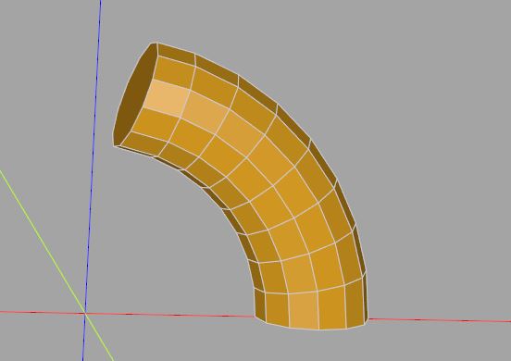Select lowest corner vertex of open end cap
Screen dimensions: 511x361
point(115,146)
